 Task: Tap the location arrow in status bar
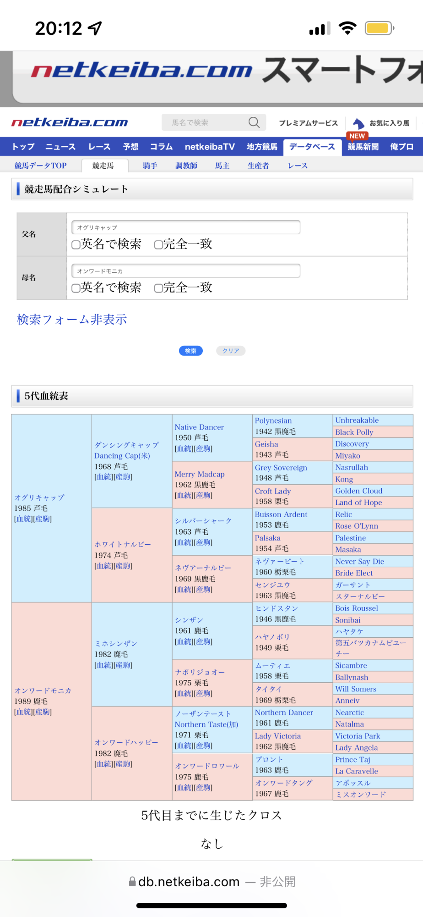(x=95, y=28)
